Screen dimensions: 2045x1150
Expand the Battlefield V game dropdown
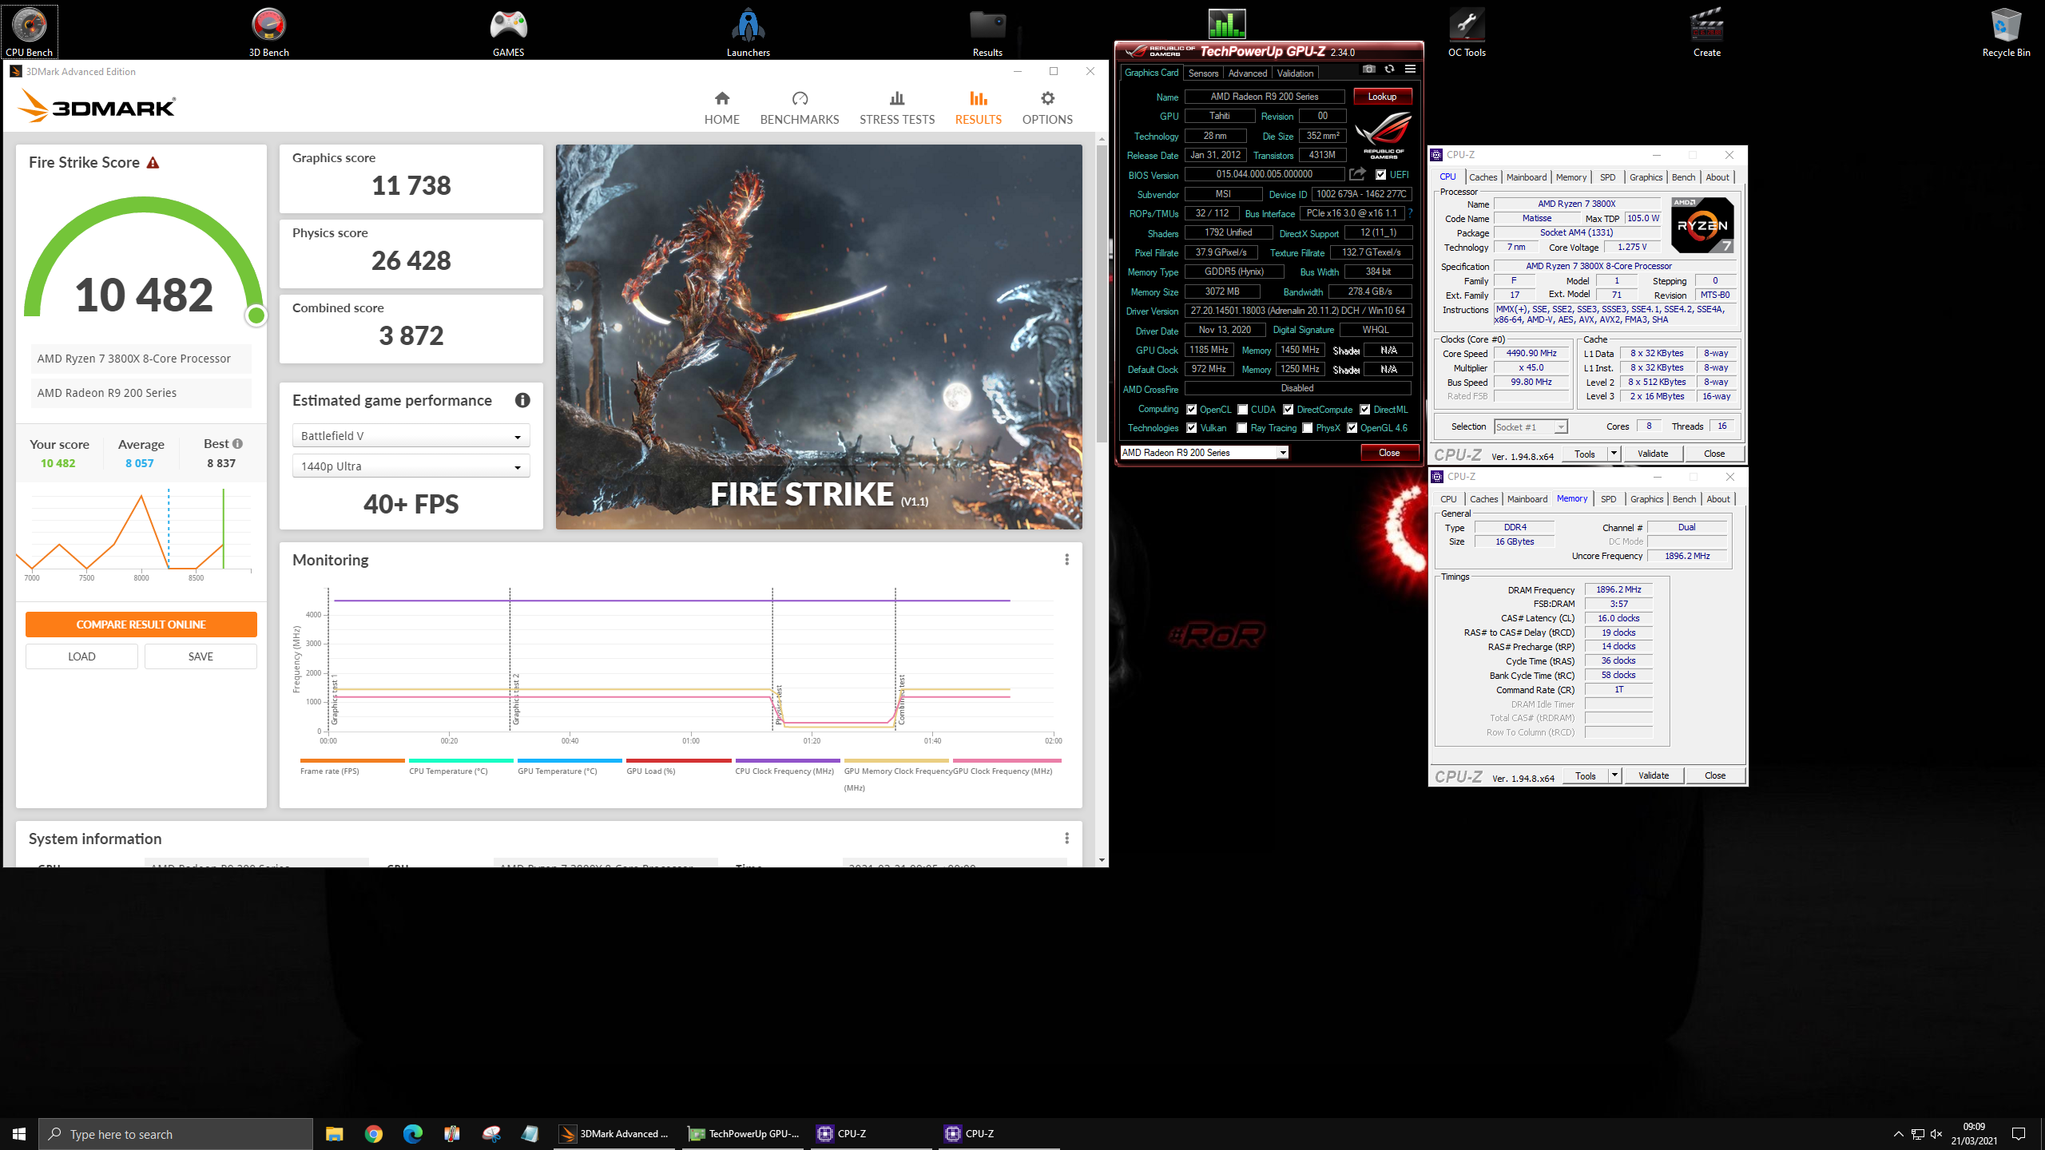tap(411, 435)
